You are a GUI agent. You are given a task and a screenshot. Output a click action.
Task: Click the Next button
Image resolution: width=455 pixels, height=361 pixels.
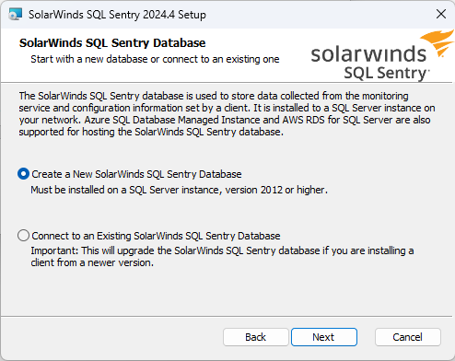point(324,337)
